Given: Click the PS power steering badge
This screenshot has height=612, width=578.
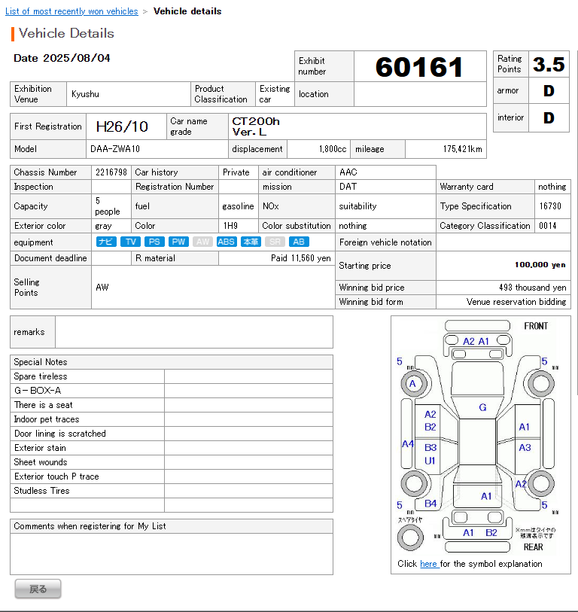Looking at the screenshot, I should coord(154,242).
